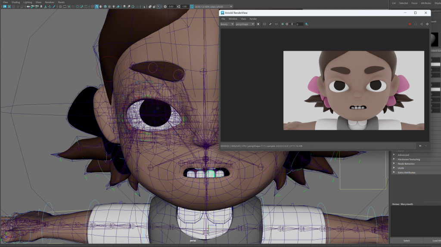Open the Beauty AOV dropdown in RenderView

227,24
